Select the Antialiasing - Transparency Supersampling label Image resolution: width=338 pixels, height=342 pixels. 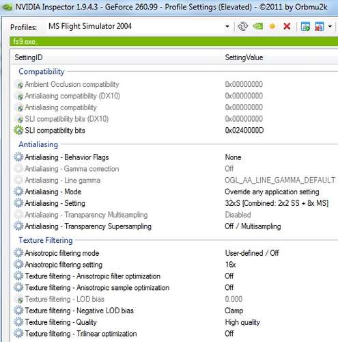[x=88, y=226]
